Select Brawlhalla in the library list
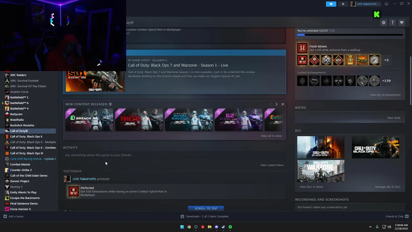Image resolution: width=412 pixels, height=232 pixels. tap(17, 120)
